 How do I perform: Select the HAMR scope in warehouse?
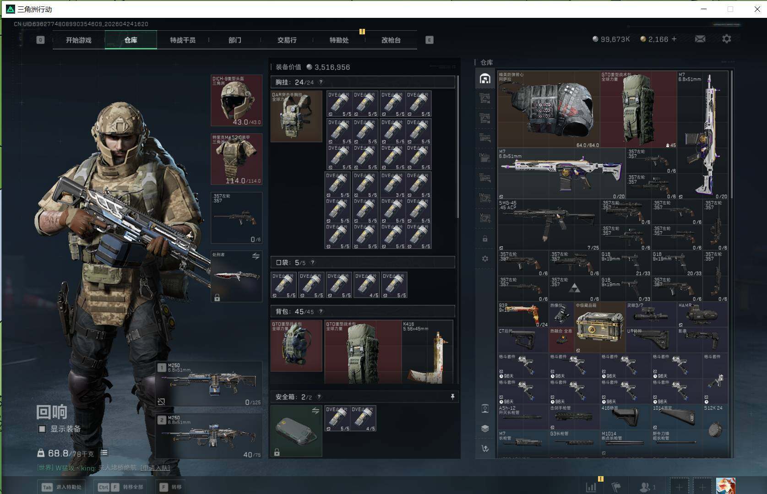(x=702, y=315)
